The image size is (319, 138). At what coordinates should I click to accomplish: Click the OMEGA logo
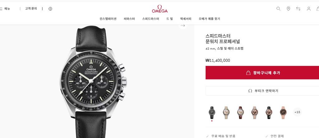(x=160, y=9)
